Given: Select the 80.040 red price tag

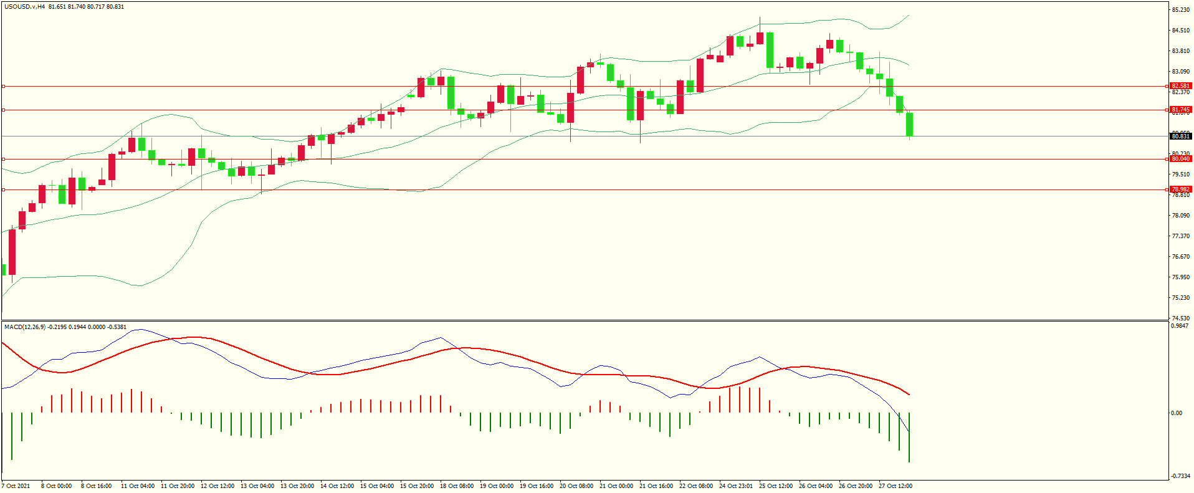Looking at the screenshot, I should pyautogui.click(x=1180, y=159).
